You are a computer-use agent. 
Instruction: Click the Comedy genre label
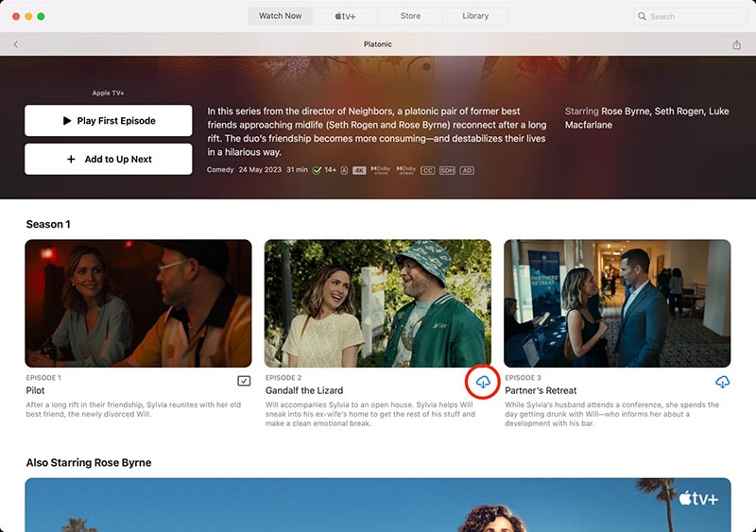[x=220, y=170]
